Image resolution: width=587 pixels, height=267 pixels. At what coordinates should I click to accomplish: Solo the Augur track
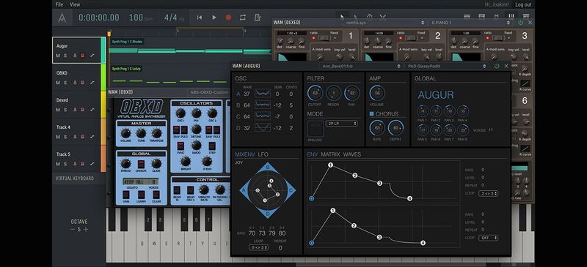click(x=65, y=56)
